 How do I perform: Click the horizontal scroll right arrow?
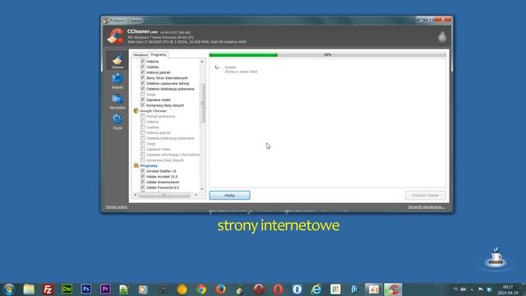click(196, 195)
